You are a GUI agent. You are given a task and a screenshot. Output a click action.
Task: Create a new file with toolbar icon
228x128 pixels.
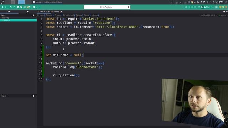(18, 7)
